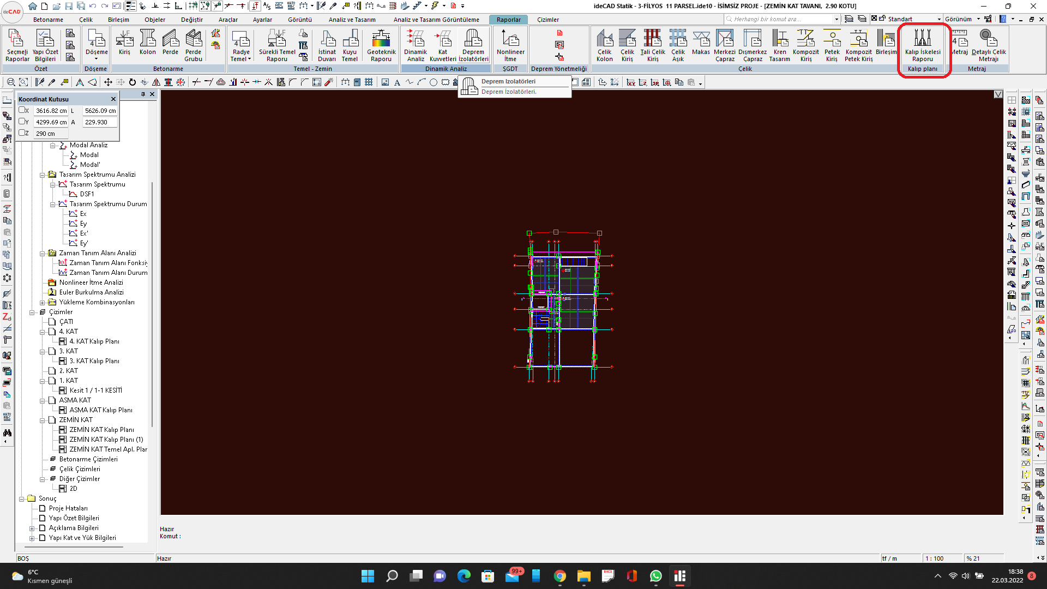Open Nonlineer İtme report

[510, 45]
